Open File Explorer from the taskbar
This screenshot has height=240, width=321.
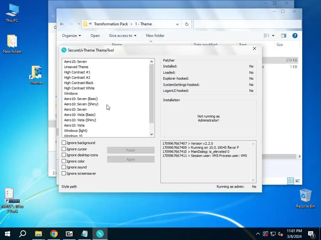pyautogui.click(x=38, y=234)
